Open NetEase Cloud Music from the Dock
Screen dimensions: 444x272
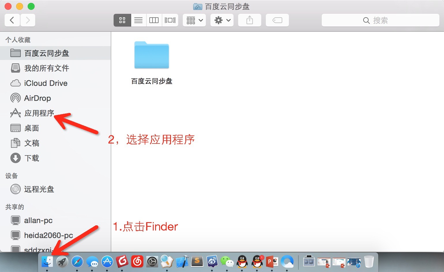pyautogui.click(x=137, y=262)
